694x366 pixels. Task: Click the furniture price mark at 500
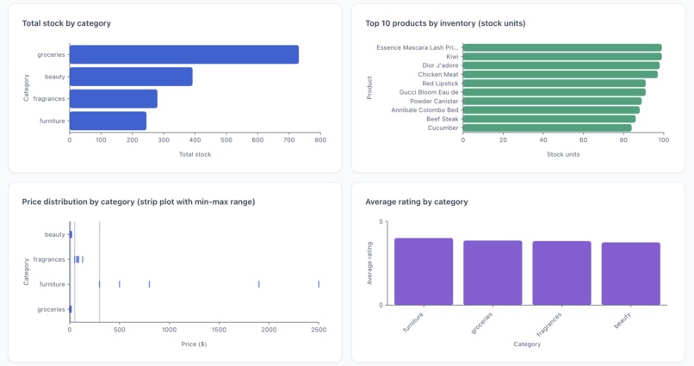120,284
